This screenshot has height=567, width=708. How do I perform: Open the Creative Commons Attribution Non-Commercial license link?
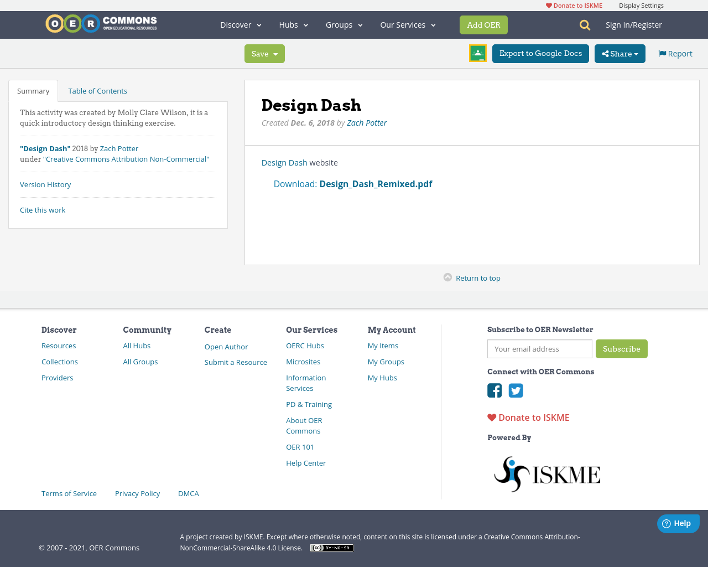point(126,159)
